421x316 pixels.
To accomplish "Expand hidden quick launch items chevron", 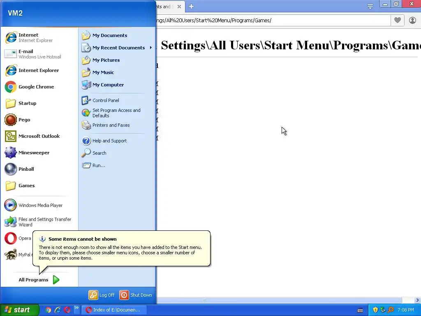I will [76, 308].
